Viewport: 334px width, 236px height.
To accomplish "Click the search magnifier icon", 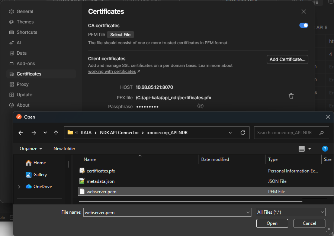I will tap(321, 133).
